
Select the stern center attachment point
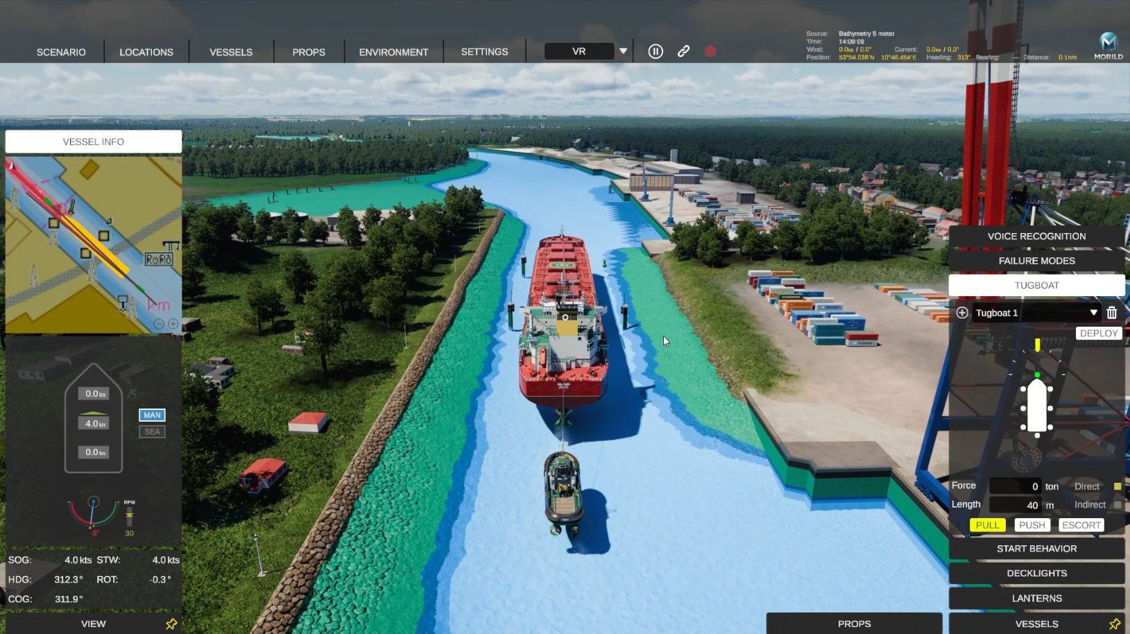(x=1037, y=435)
